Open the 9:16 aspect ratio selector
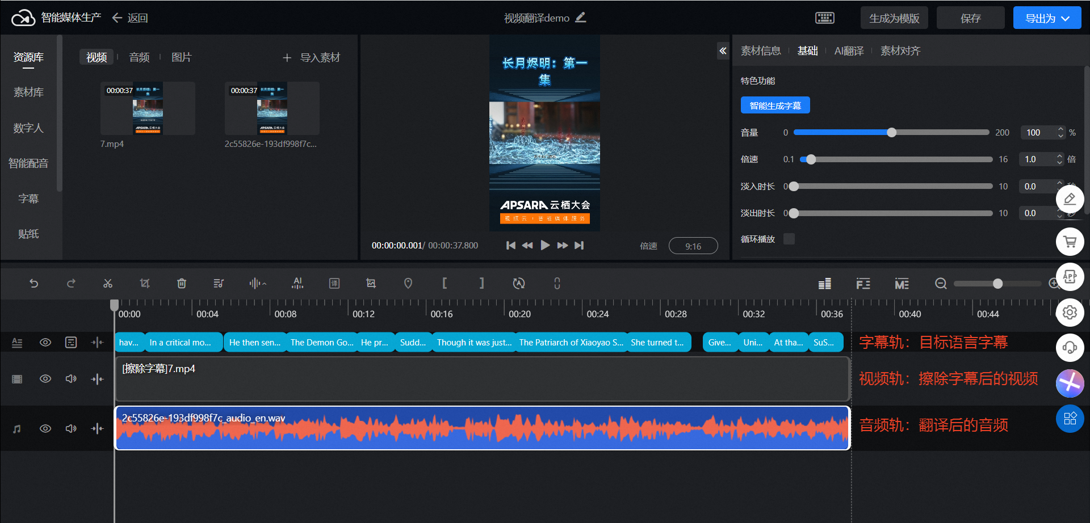This screenshot has width=1090, height=523. 693,246
